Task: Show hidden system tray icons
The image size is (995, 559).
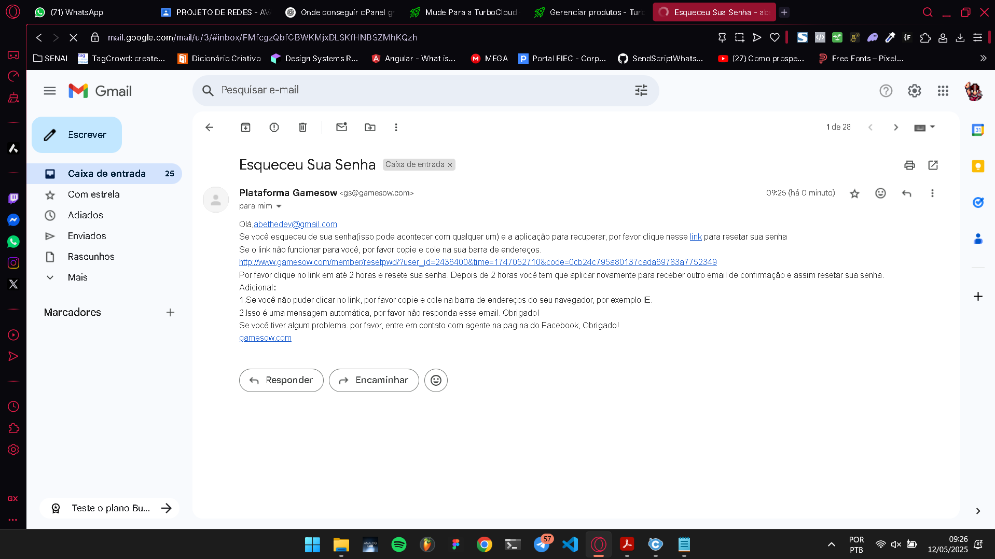Action: [x=831, y=544]
